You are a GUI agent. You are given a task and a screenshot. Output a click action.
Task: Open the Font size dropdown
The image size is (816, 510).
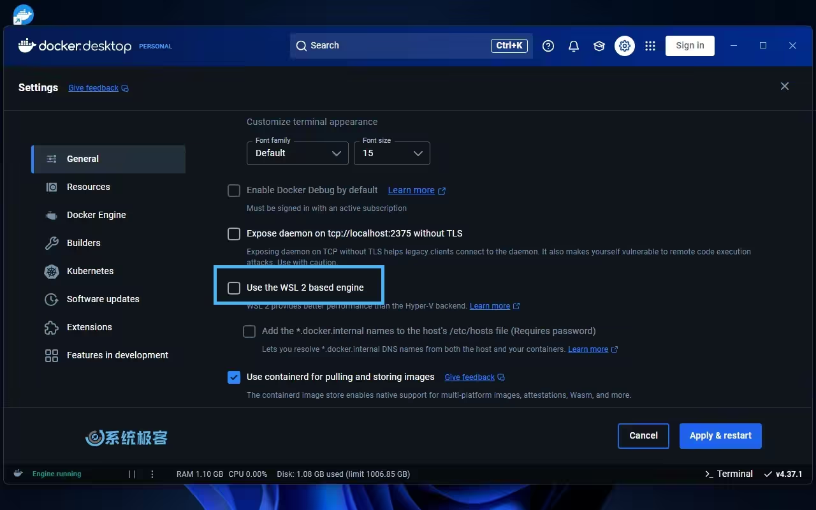pos(392,154)
